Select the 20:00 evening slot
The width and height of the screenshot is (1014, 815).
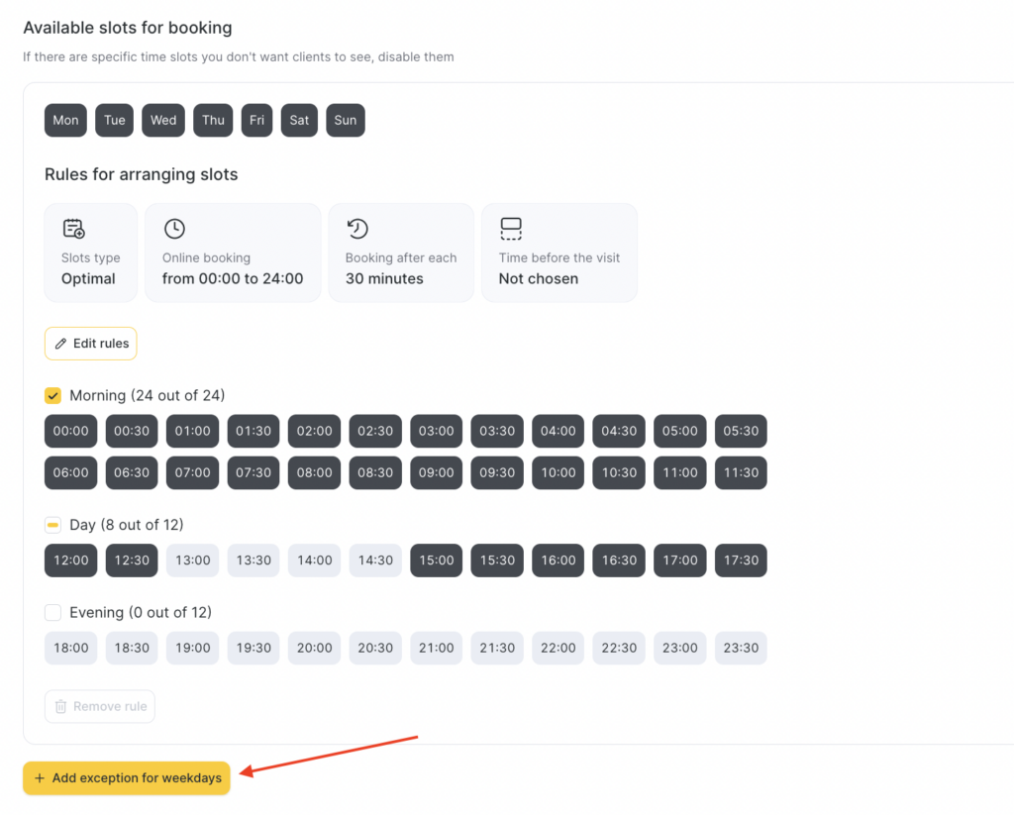coord(315,649)
